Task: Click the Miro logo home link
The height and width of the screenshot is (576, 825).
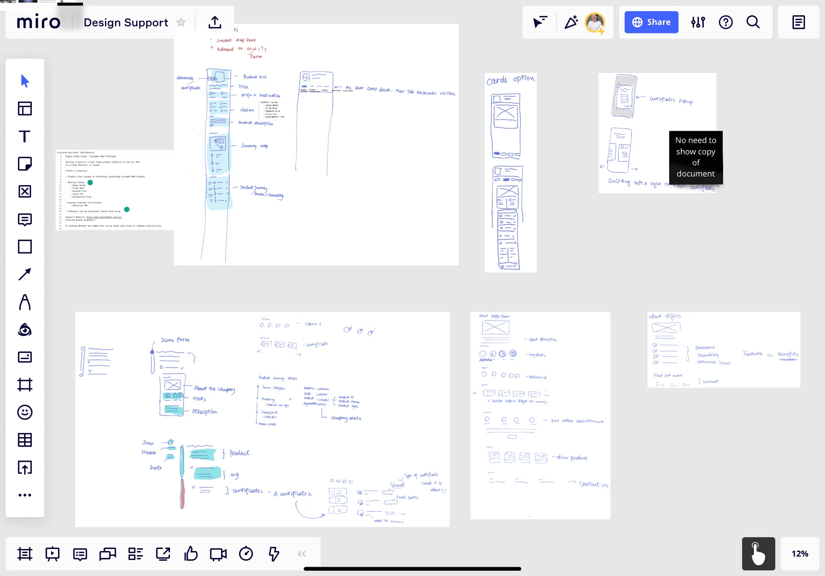Action: pos(39,22)
